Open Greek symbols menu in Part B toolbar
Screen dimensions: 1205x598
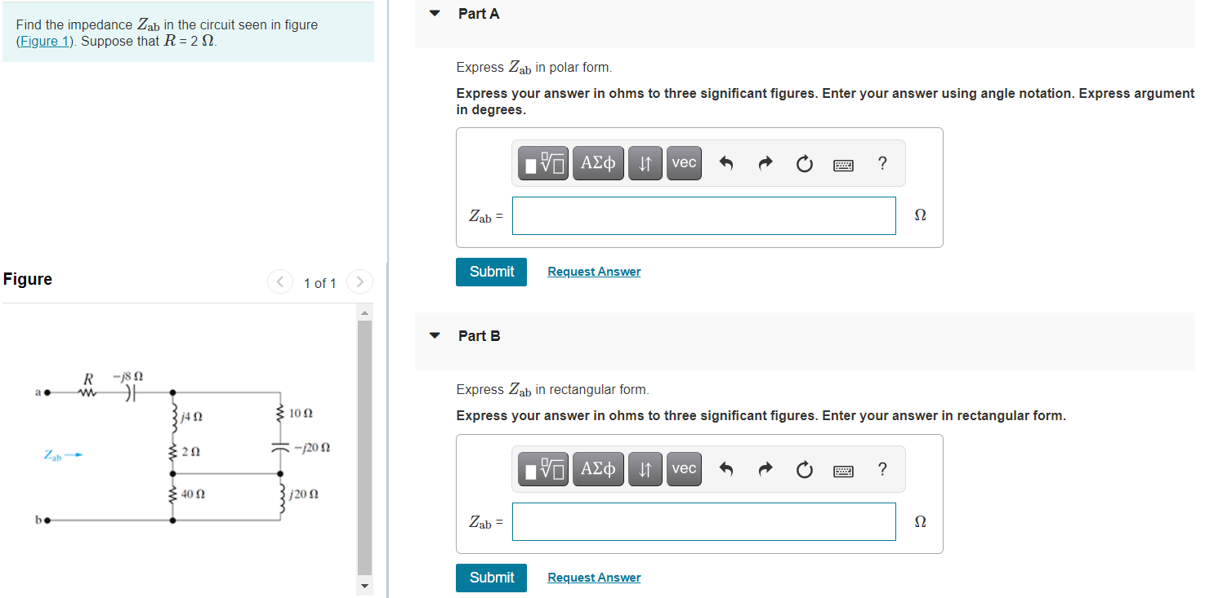coord(599,469)
